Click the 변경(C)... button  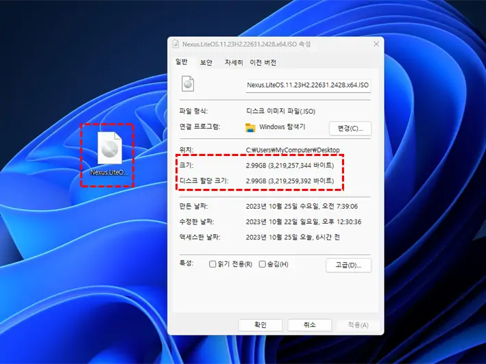(x=350, y=128)
